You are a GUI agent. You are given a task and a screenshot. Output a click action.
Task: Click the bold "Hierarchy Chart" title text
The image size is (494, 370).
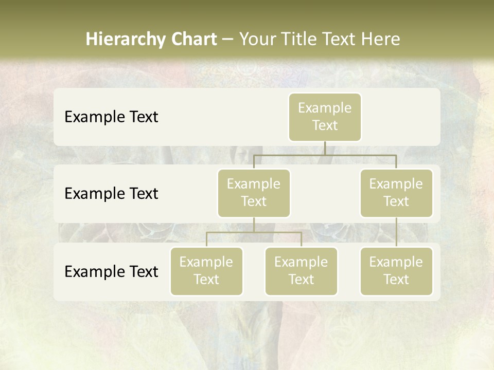(x=151, y=40)
